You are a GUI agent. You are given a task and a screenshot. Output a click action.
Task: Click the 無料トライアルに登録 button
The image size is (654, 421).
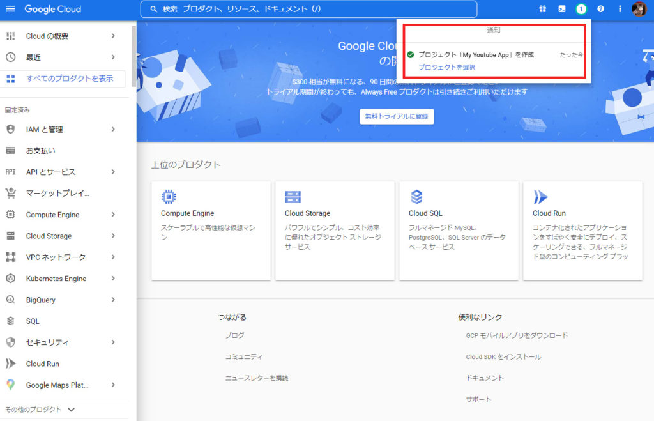pos(397,116)
